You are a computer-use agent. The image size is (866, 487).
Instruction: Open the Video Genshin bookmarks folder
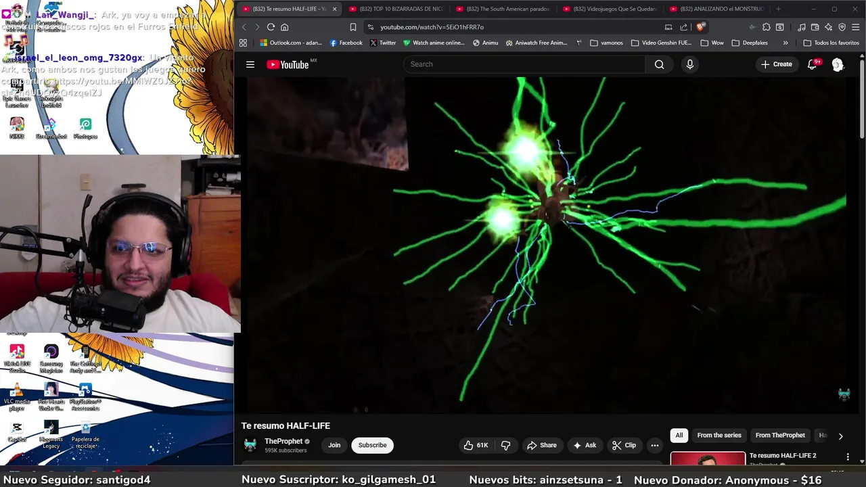tap(661, 43)
